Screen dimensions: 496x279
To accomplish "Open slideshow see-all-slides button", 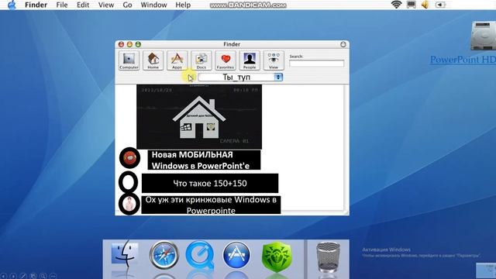I will click(33, 276).
